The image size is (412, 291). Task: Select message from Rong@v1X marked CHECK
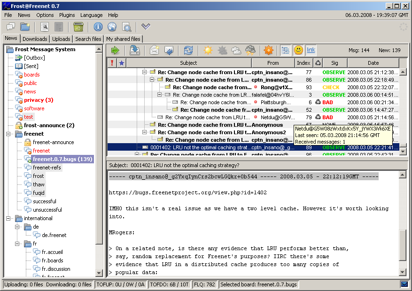tap(254, 87)
